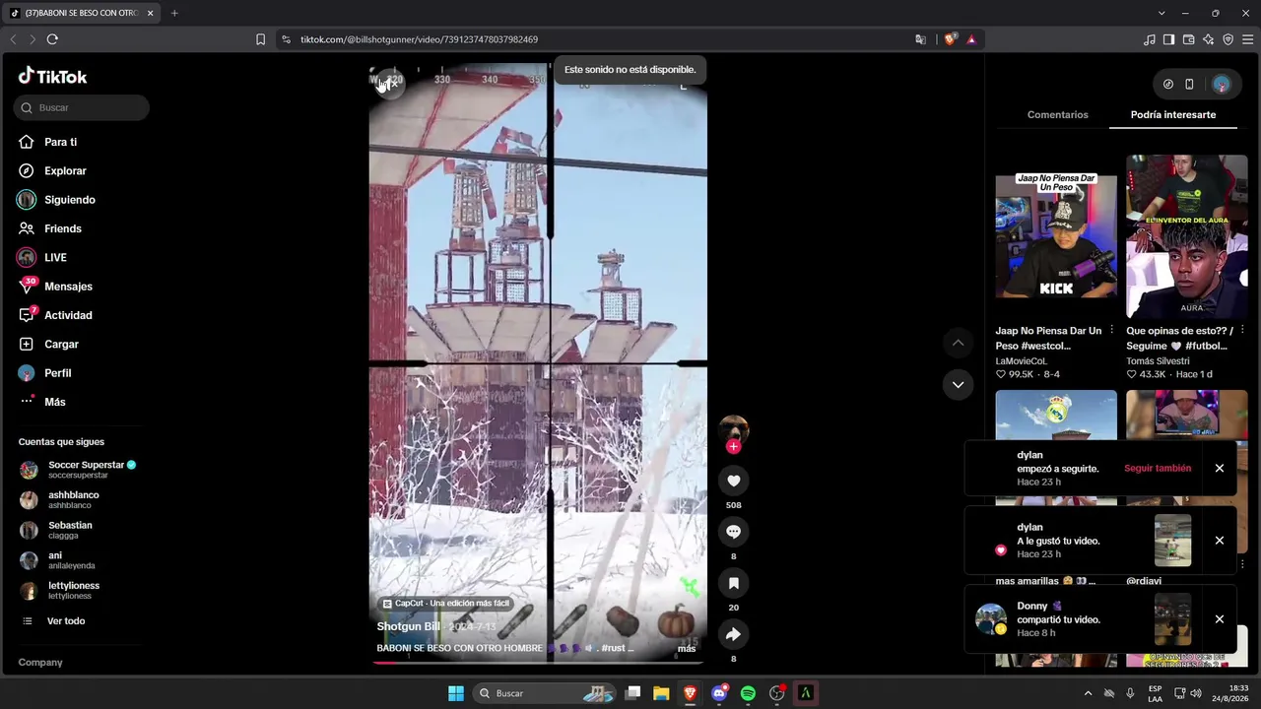Open Discord from the taskbar
The width and height of the screenshot is (1261, 709).
(x=719, y=693)
